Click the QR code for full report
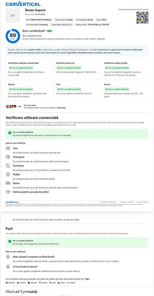The width and height of the screenshot is (154, 296). pos(142,18)
